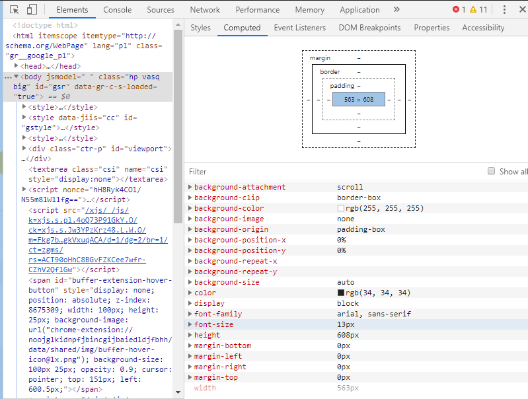
Task: Collapse the body element node
Action: 16,77
